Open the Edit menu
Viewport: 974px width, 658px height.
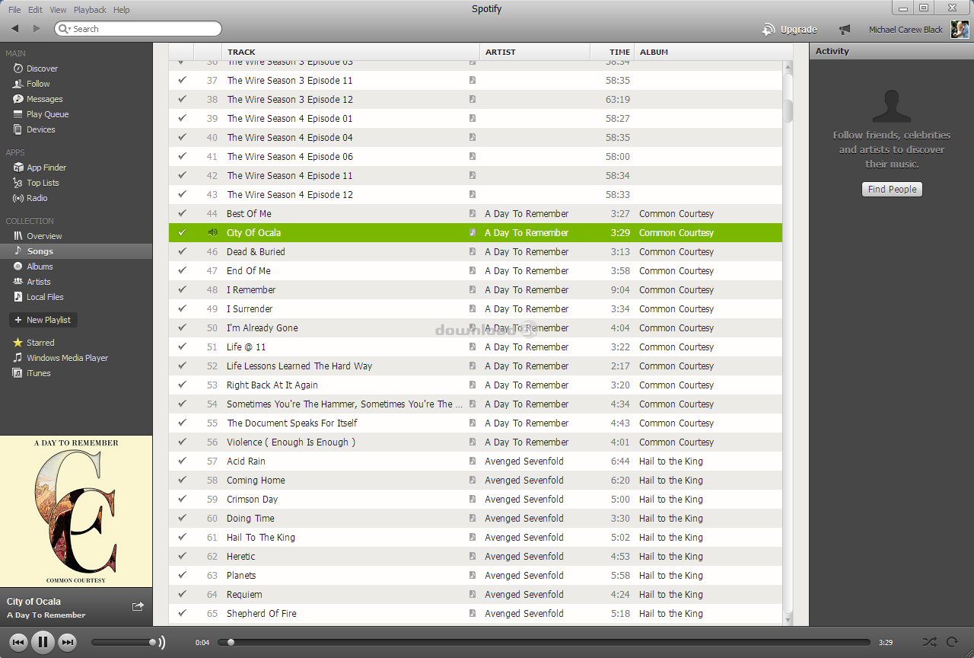(34, 9)
